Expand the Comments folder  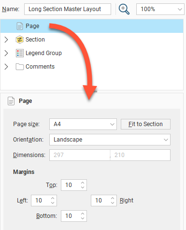coord(6,67)
